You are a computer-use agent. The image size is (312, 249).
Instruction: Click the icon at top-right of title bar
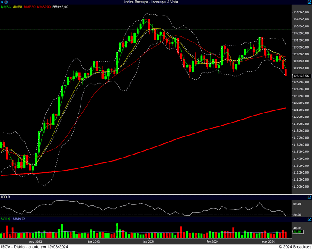pos(309,2)
